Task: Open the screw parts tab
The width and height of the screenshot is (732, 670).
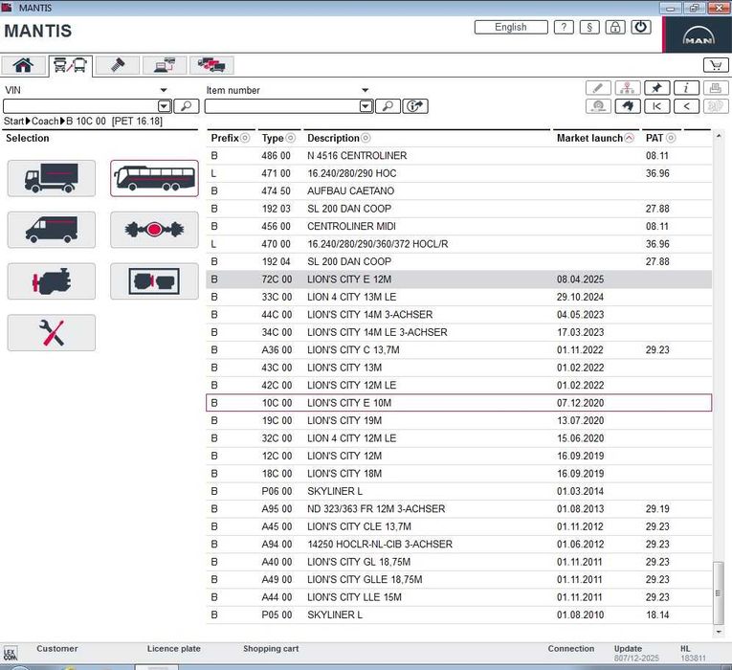Action: (118, 65)
